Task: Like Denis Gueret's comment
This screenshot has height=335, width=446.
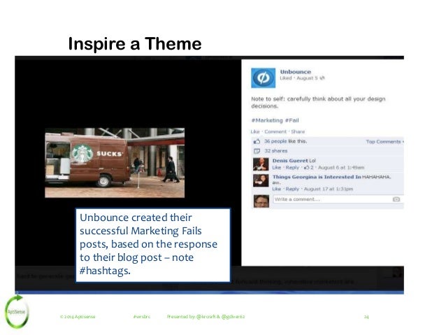Action: [276, 167]
